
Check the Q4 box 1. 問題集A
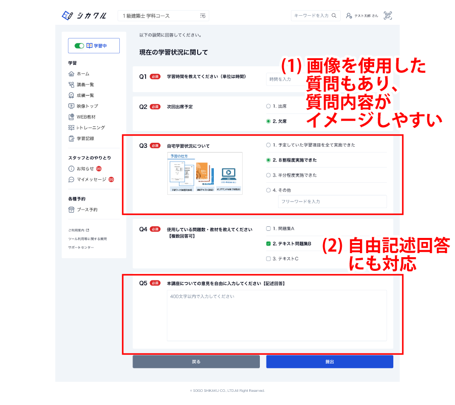pyautogui.click(x=268, y=229)
